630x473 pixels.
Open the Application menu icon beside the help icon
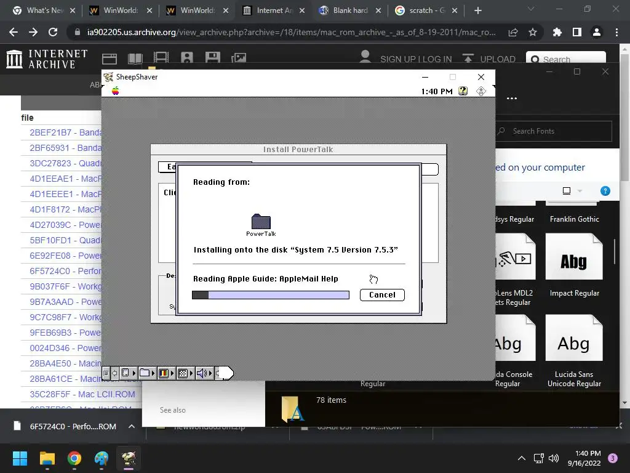(480, 91)
